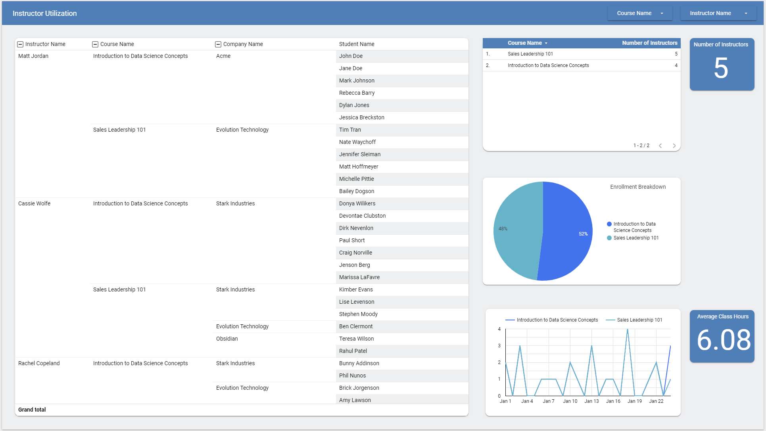This screenshot has width=766, height=431.
Task: Collapse the Instructor Name column
Action: [x=20, y=44]
